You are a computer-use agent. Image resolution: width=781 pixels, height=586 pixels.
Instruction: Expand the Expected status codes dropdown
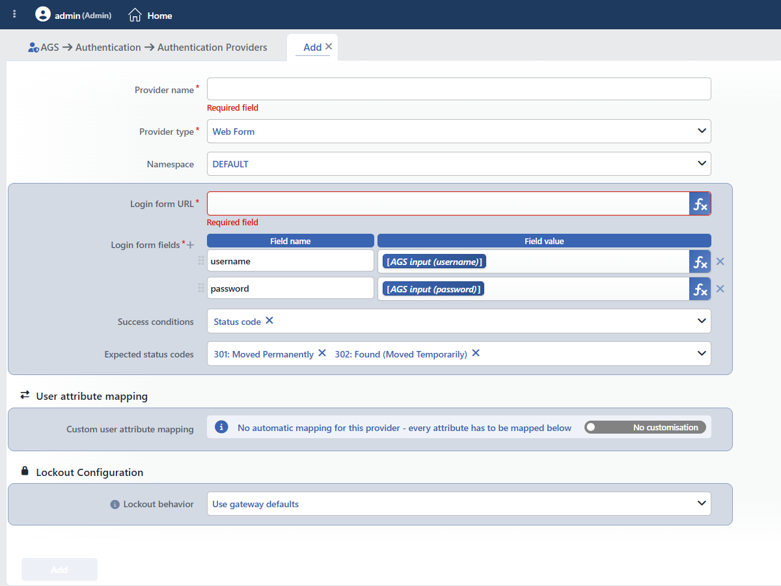(702, 354)
